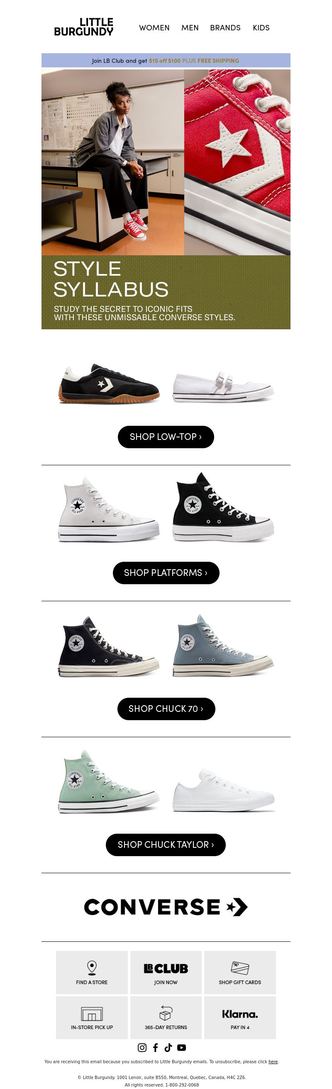The image size is (332, 1089).
Task: Click the Shop Low-Top button
Action: click(166, 437)
